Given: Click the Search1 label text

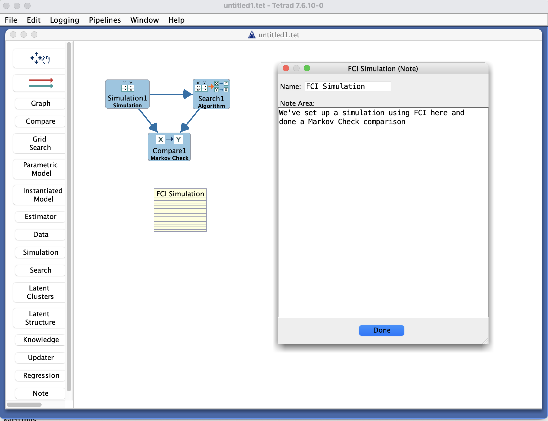Looking at the screenshot, I should [x=211, y=99].
